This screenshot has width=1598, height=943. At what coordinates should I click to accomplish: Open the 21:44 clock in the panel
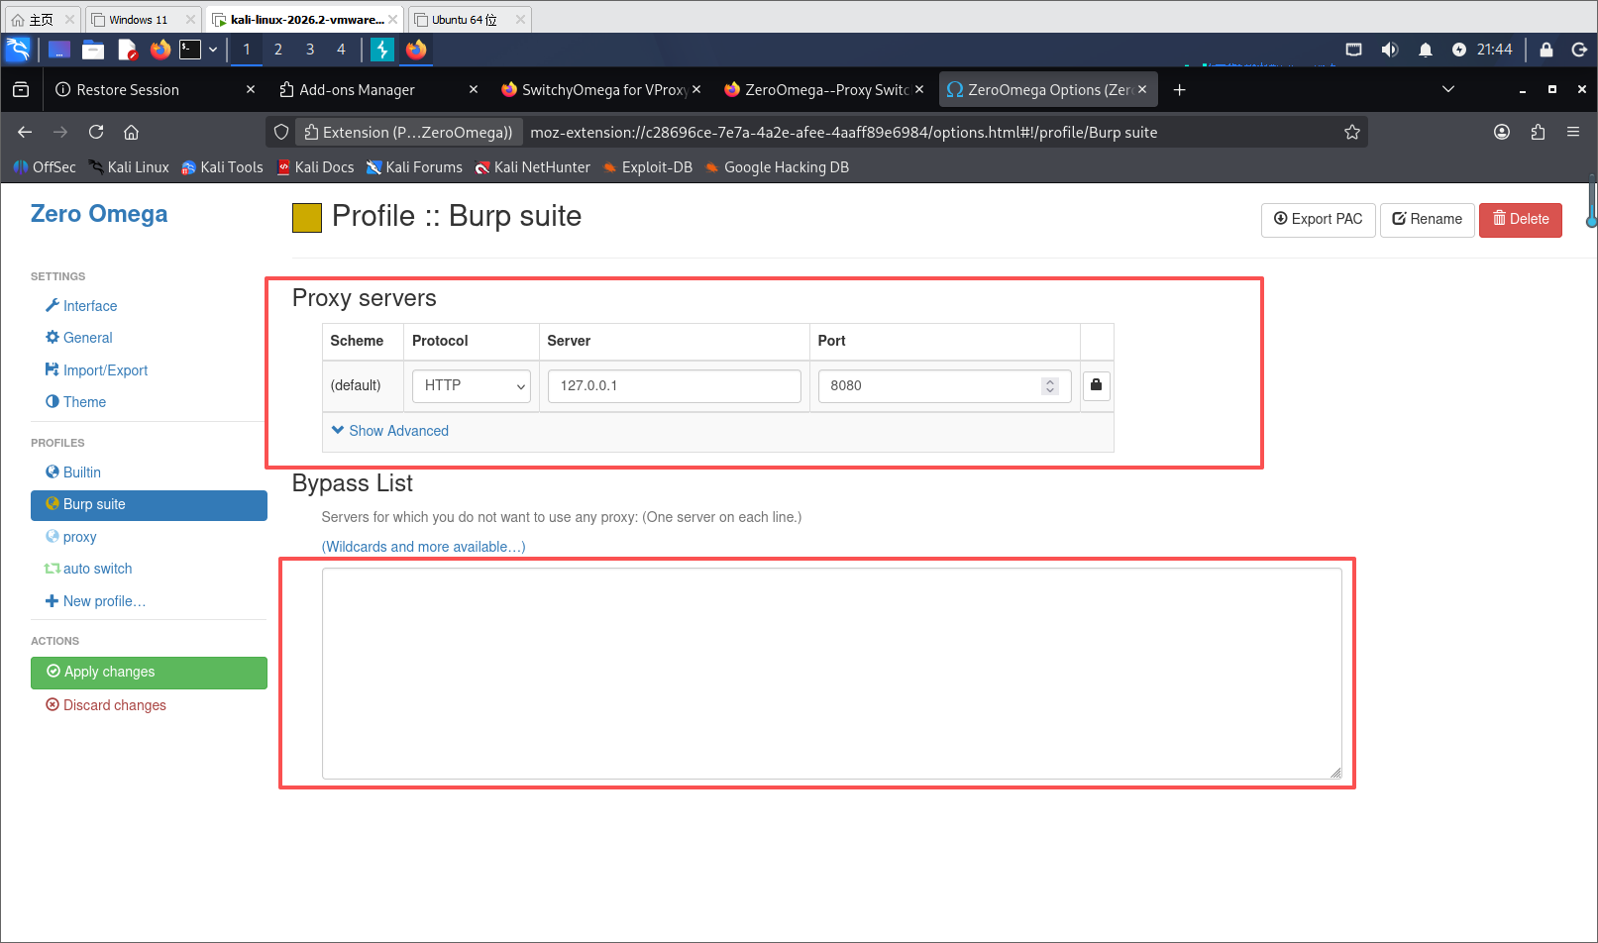point(1495,50)
